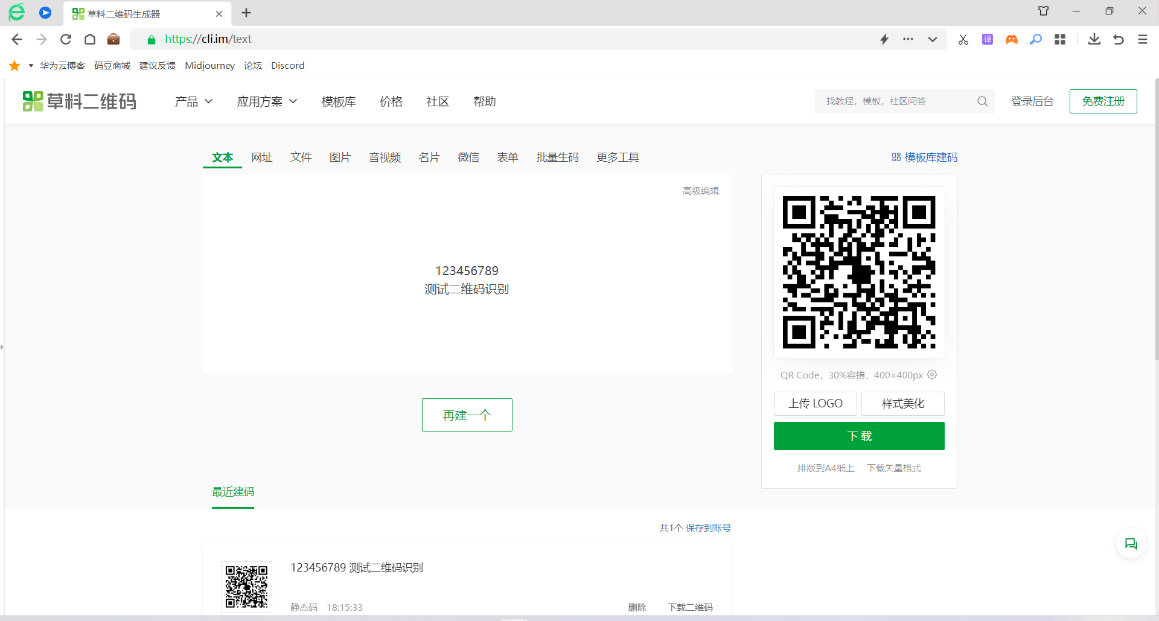Click the 草料二维码 logo
This screenshot has height=621, width=1159.
click(x=79, y=101)
